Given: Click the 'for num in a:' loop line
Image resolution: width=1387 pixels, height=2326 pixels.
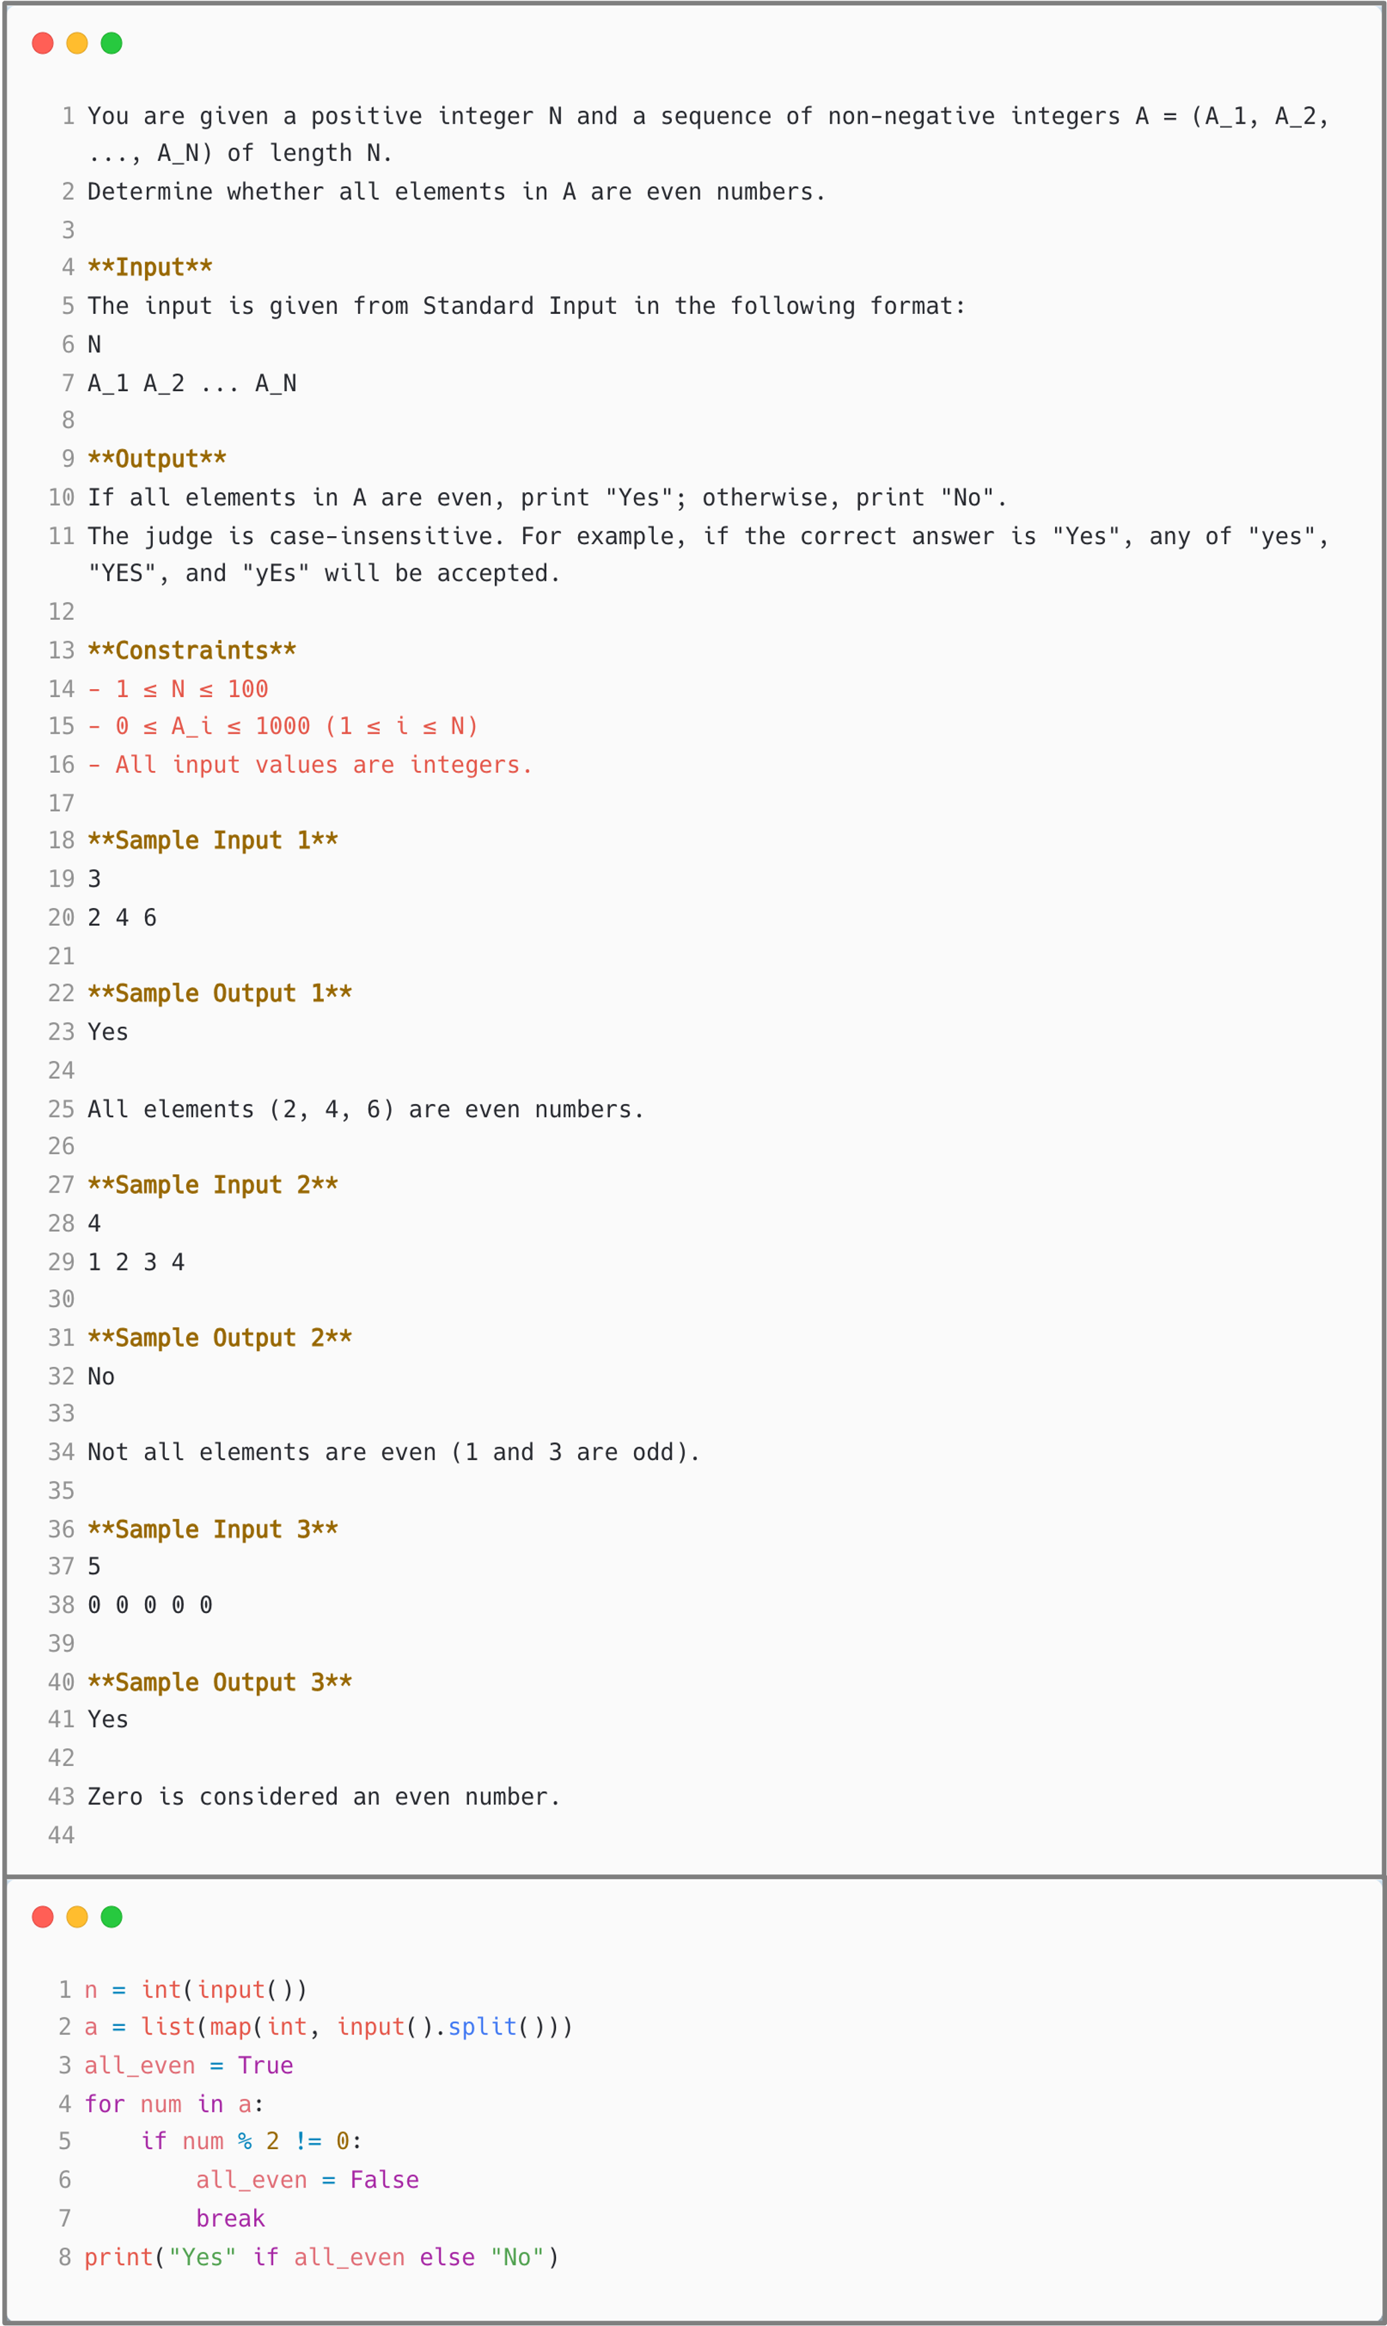Looking at the screenshot, I should [x=174, y=2104].
